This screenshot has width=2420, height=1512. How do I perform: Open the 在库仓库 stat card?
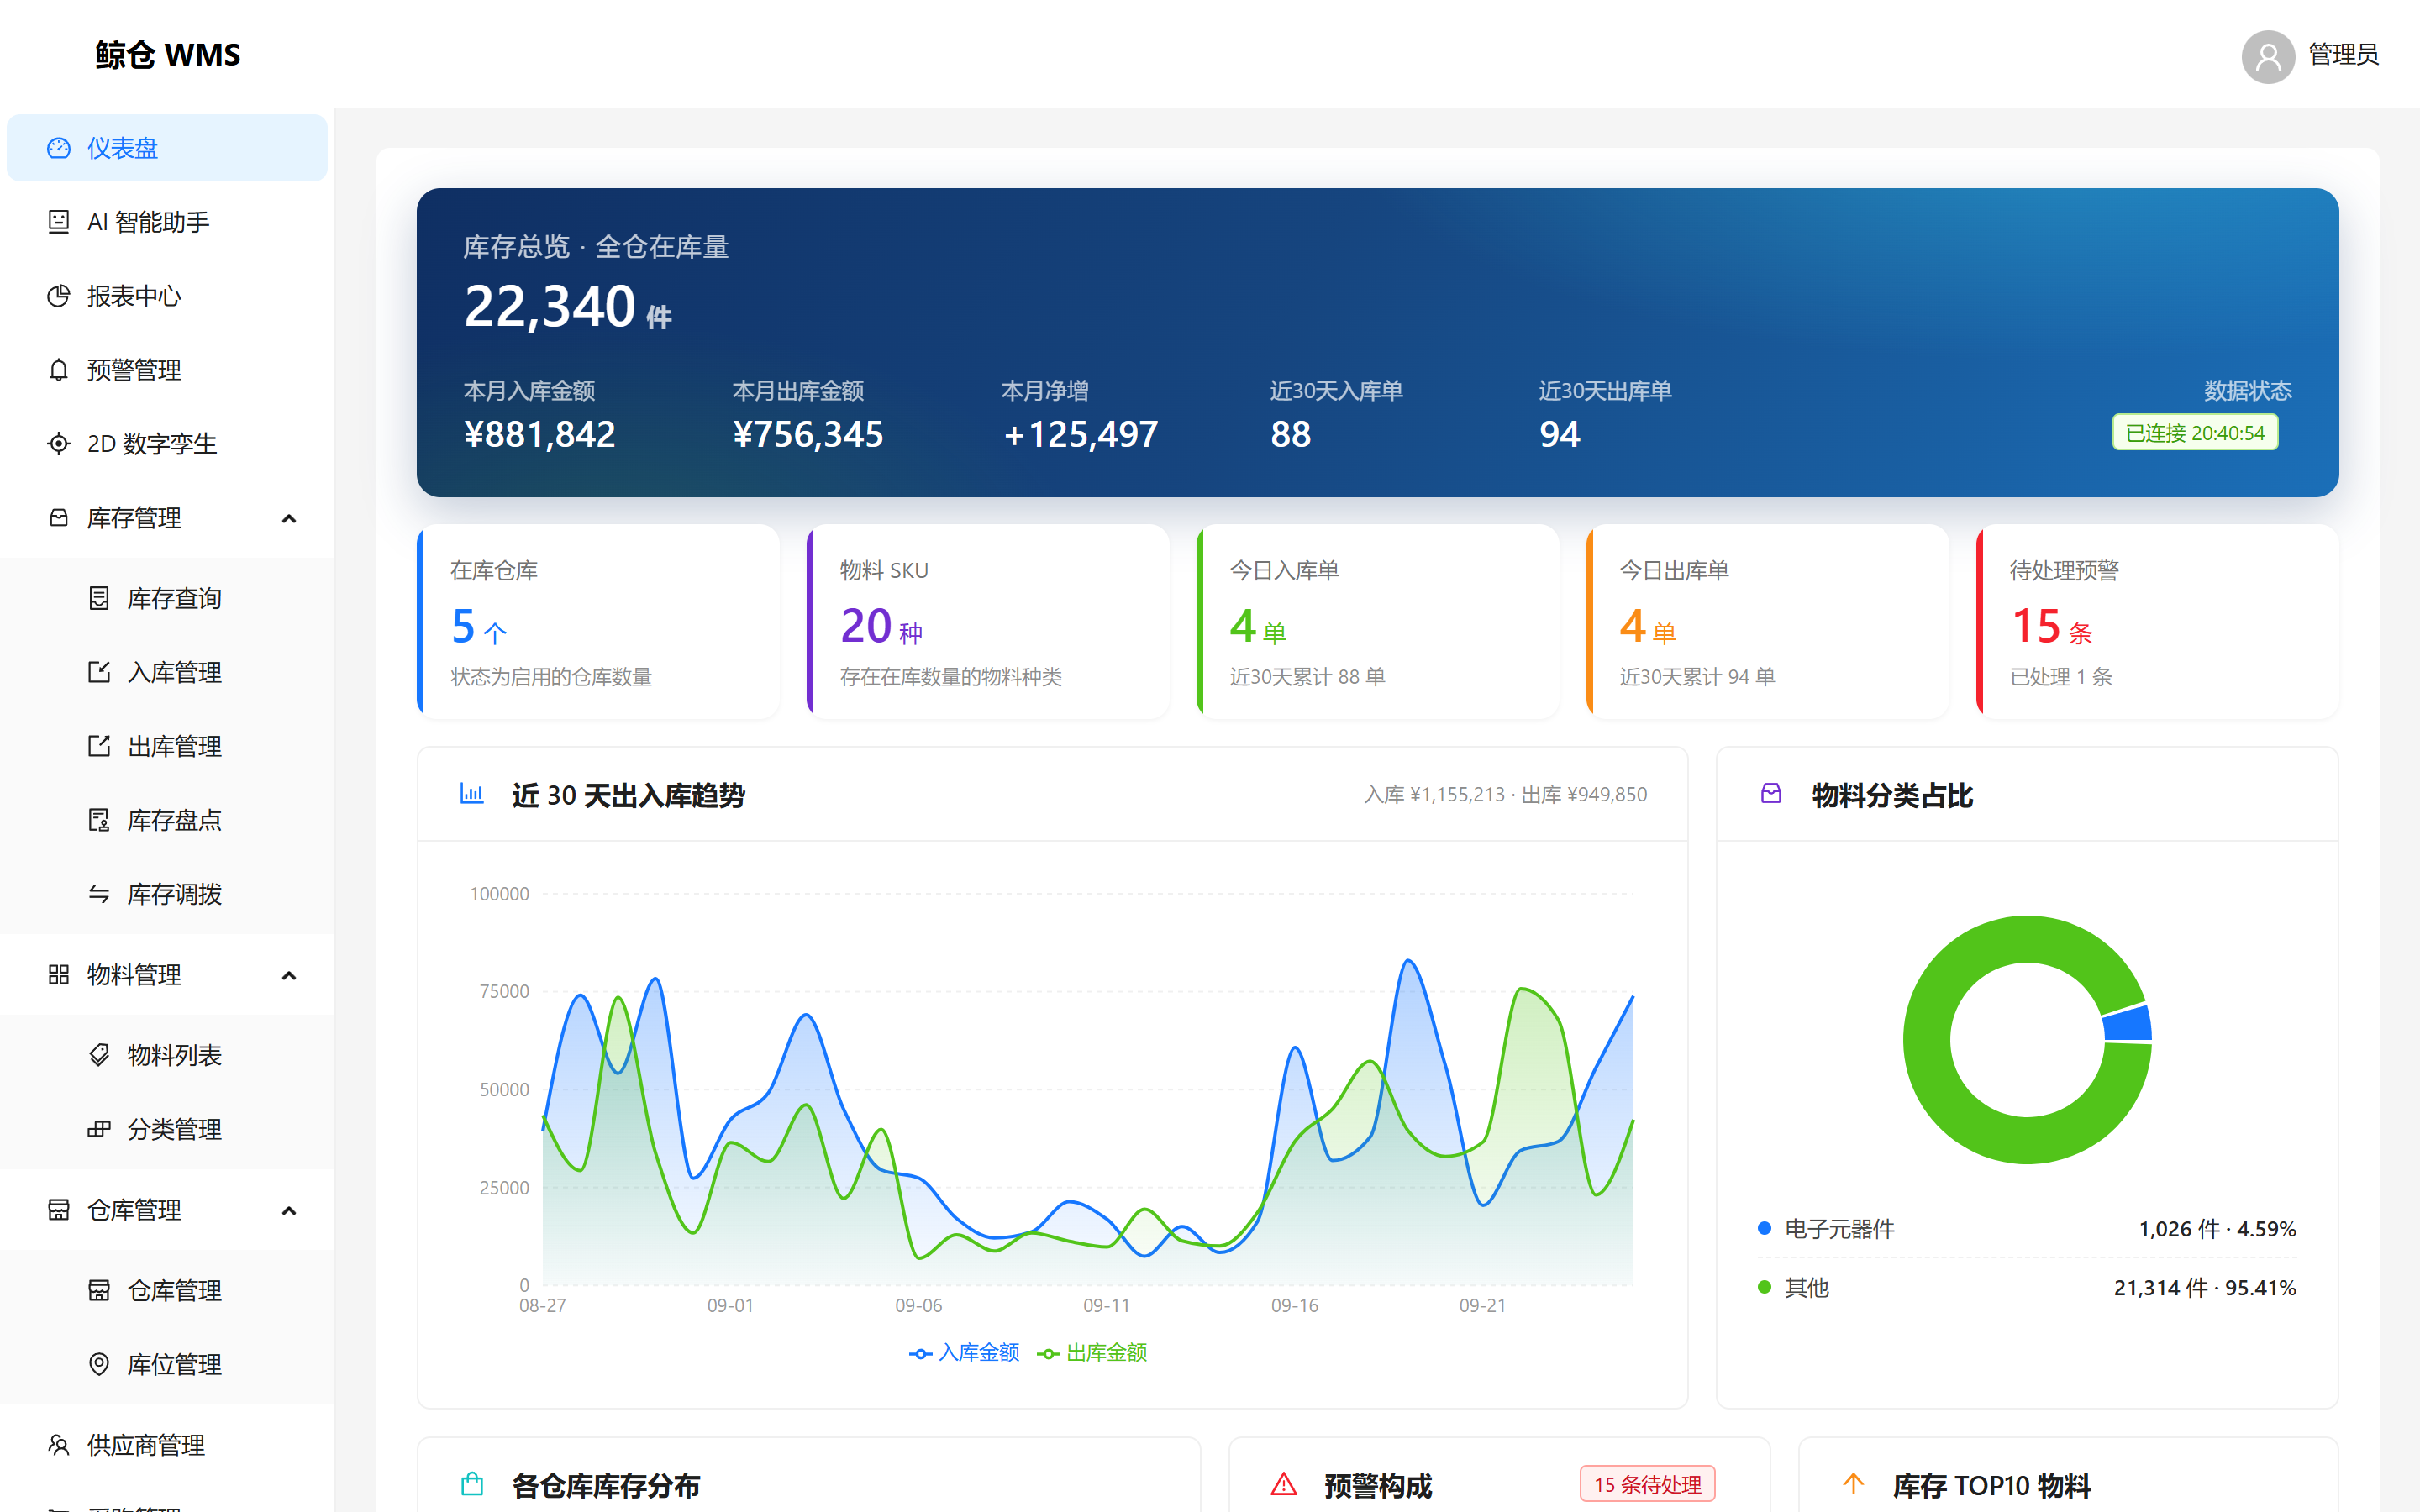598,622
